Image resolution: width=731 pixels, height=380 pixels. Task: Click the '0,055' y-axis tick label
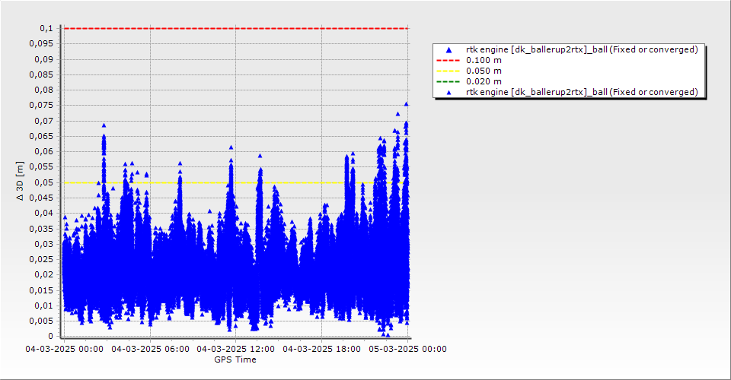coord(41,167)
